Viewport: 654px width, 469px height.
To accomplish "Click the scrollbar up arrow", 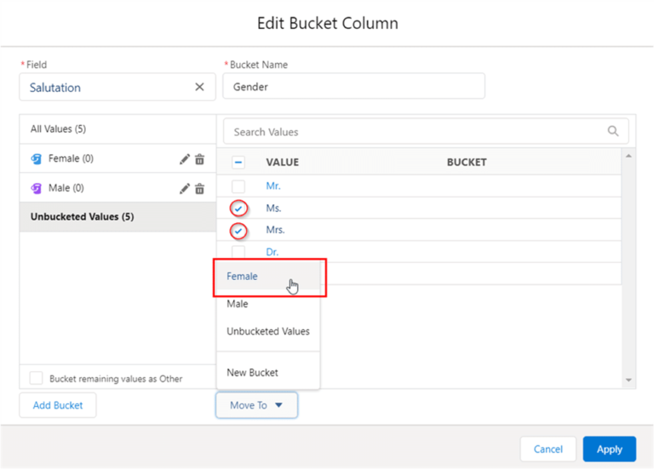I will (628, 156).
